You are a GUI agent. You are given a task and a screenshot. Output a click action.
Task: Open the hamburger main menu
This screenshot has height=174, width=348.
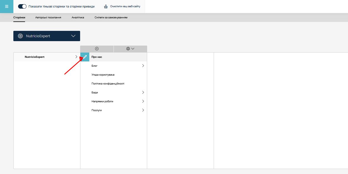(x=7, y=6)
